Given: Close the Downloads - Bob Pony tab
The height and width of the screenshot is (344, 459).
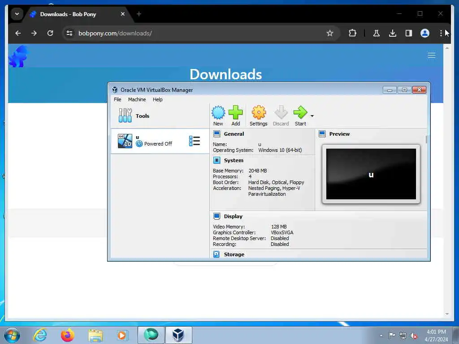Looking at the screenshot, I should point(123,14).
